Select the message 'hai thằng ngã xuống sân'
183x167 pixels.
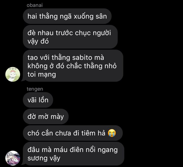[67, 16]
